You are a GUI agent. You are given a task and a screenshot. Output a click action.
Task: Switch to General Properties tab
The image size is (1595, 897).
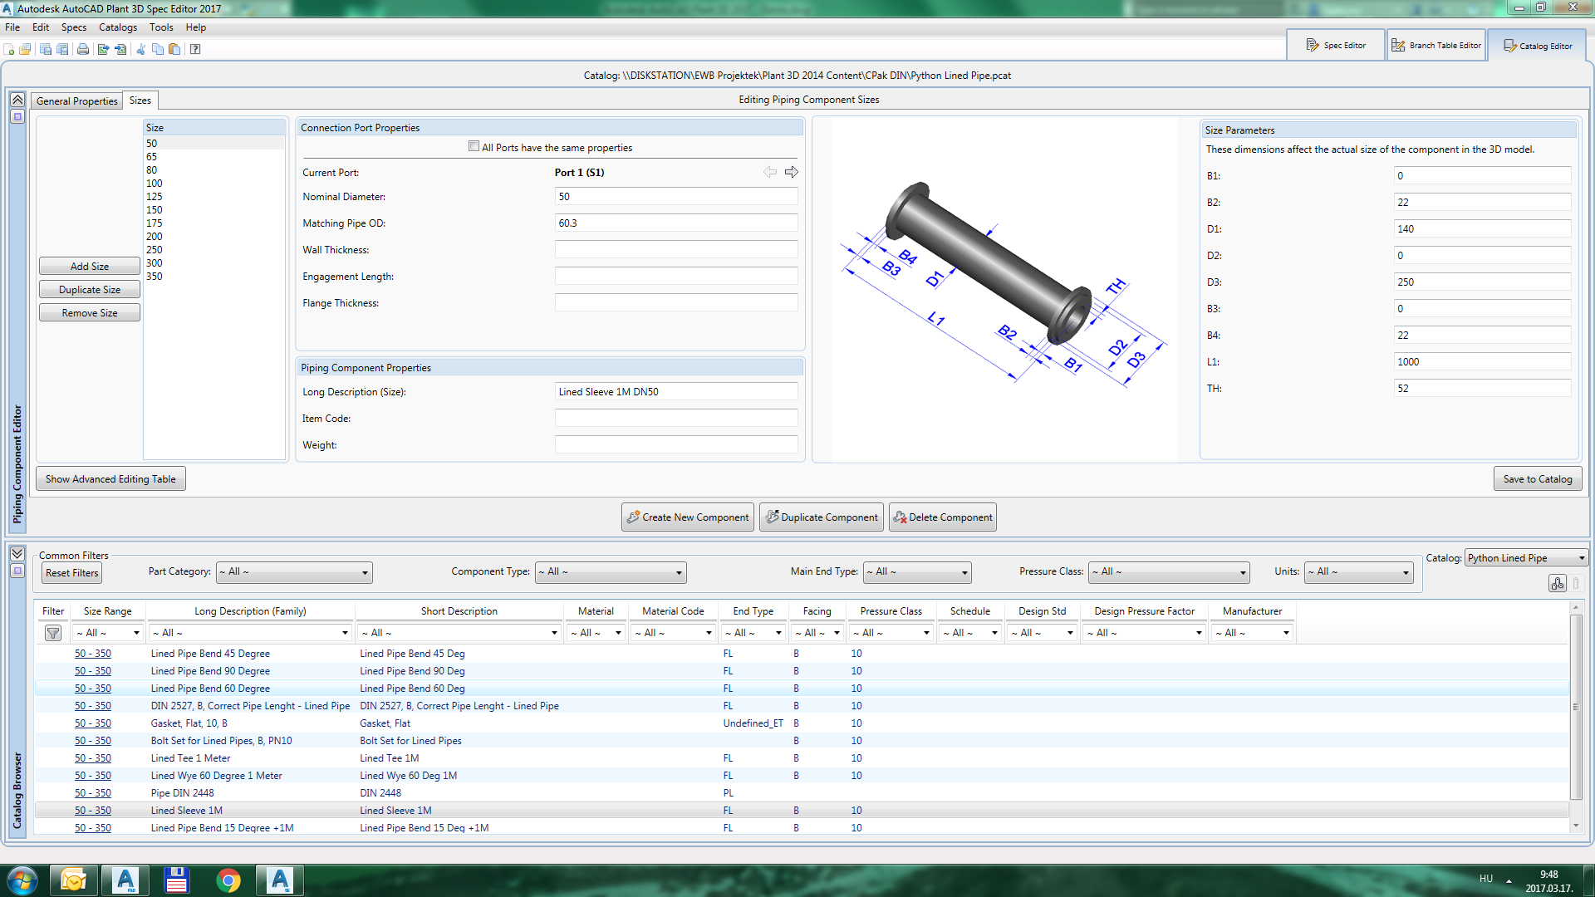pyautogui.click(x=77, y=101)
